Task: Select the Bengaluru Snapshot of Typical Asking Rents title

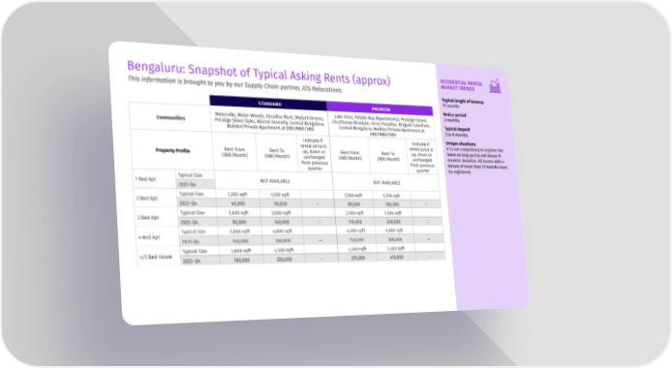Action: click(x=259, y=74)
